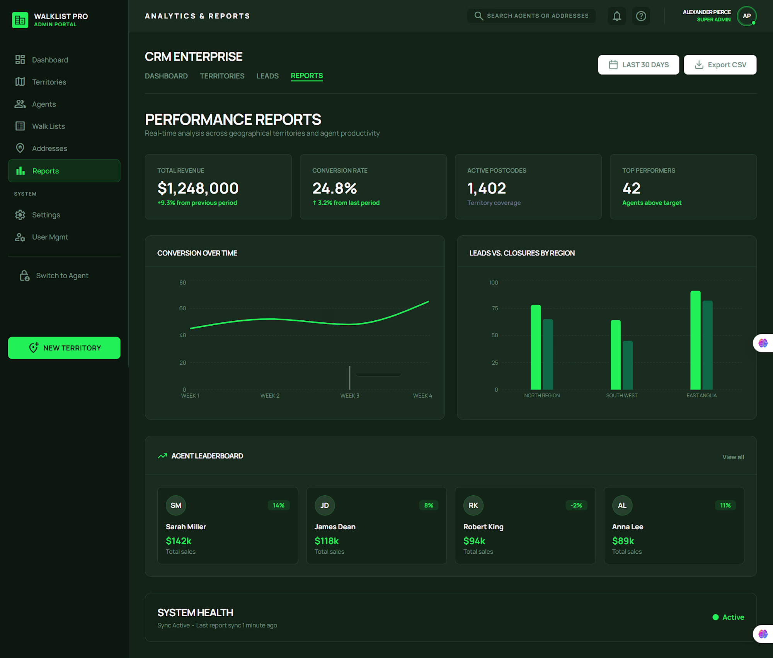Open Settings under System section

46,215
